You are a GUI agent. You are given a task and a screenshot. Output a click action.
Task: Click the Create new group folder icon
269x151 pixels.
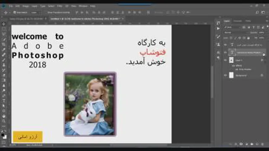click(x=252, y=144)
